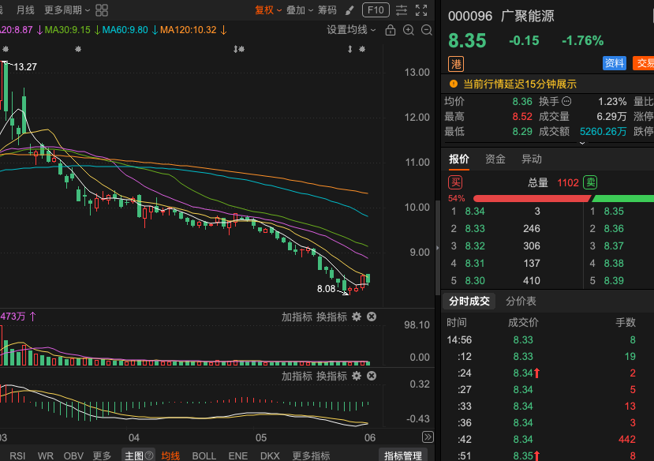Select the 分时成交 tab
Screen dimensions: 654x461
click(469, 302)
